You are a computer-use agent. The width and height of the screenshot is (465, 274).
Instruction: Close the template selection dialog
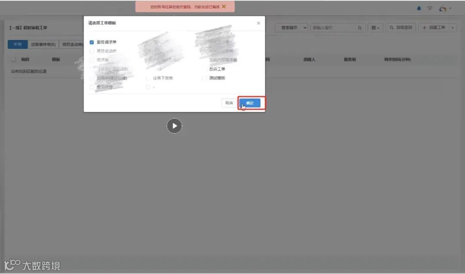pyautogui.click(x=258, y=23)
